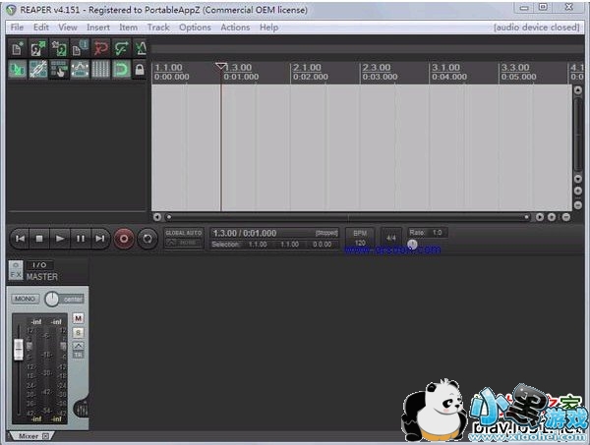The height and width of the screenshot is (445, 590).
Task: Click the open project toolbar icon
Action: pos(38,48)
